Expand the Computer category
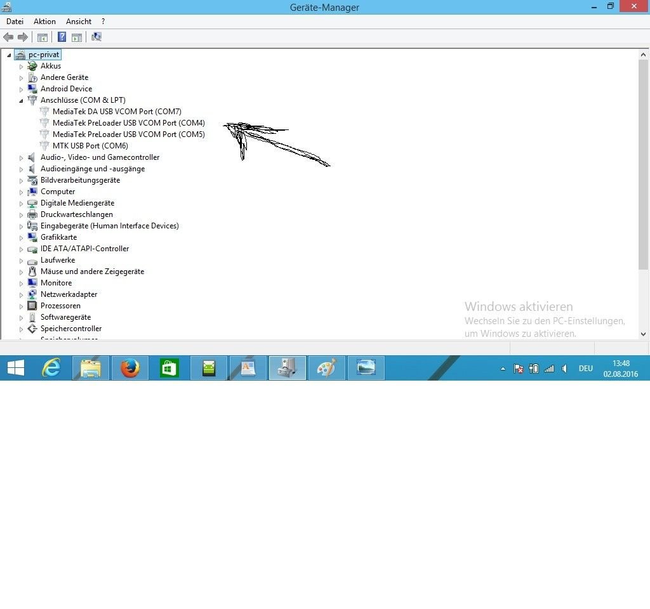This screenshot has height=609, width=650. point(21,192)
